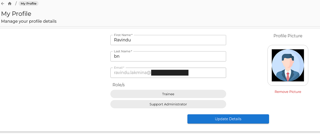Click the Email floating label
Image resolution: width=320 pixels, height=134 pixels.
pyautogui.click(x=119, y=68)
